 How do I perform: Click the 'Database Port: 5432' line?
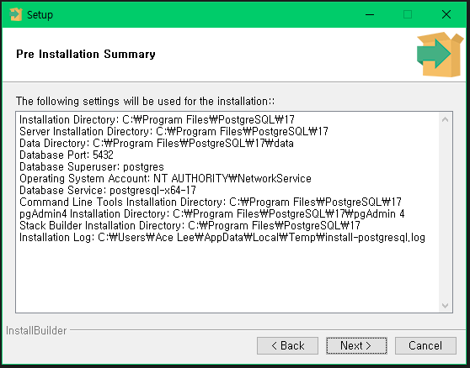(67, 155)
